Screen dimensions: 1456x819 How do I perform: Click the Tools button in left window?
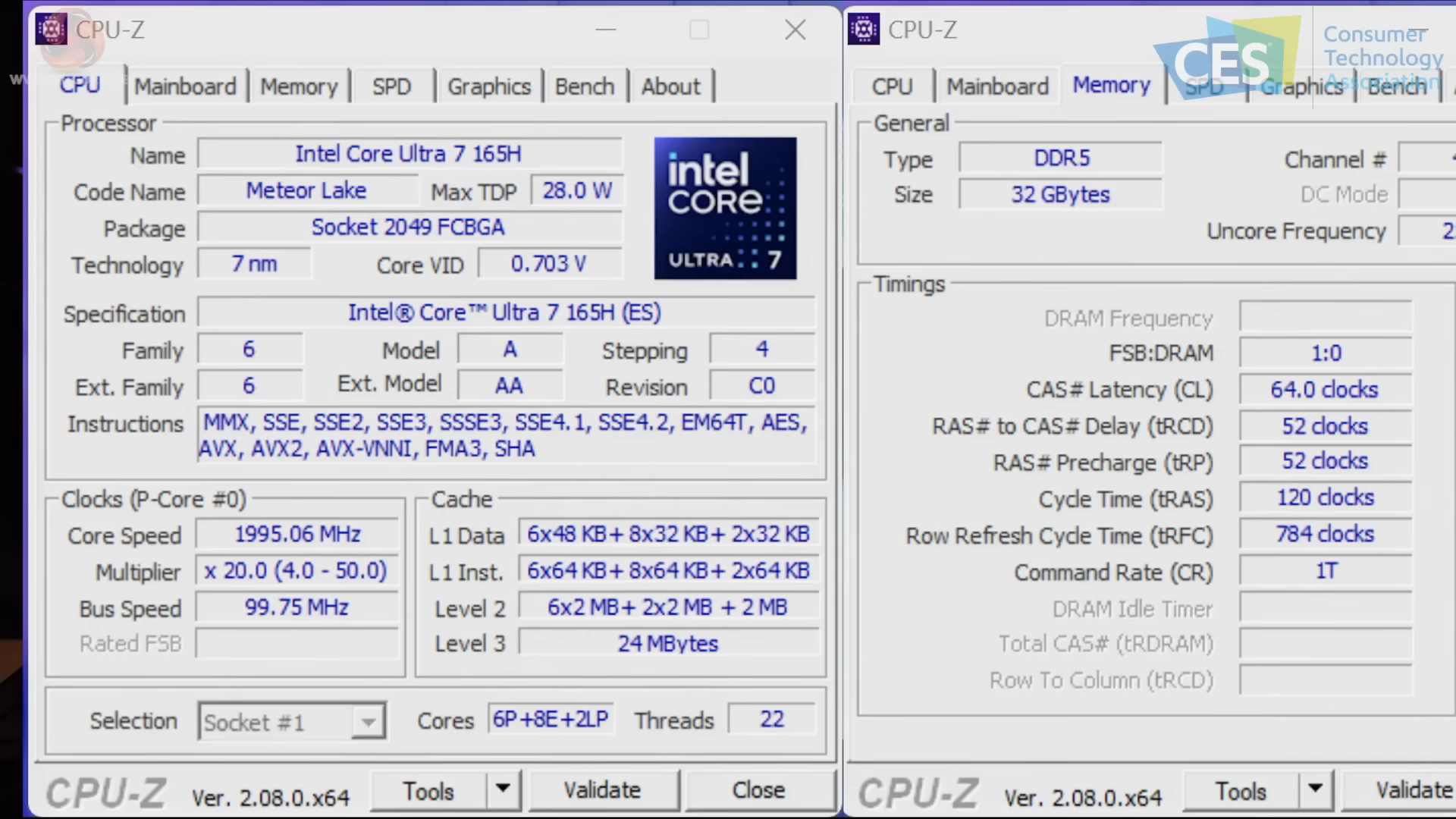coord(428,790)
